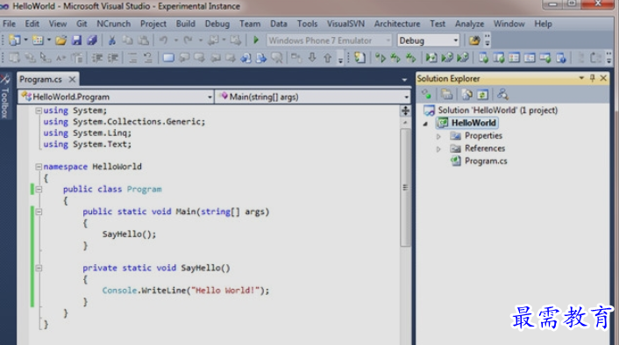The width and height of the screenshot is (619, 345).
Task: Click the SayHello(); call in Main
Action: pyautogui.click(x=129, y=234)
